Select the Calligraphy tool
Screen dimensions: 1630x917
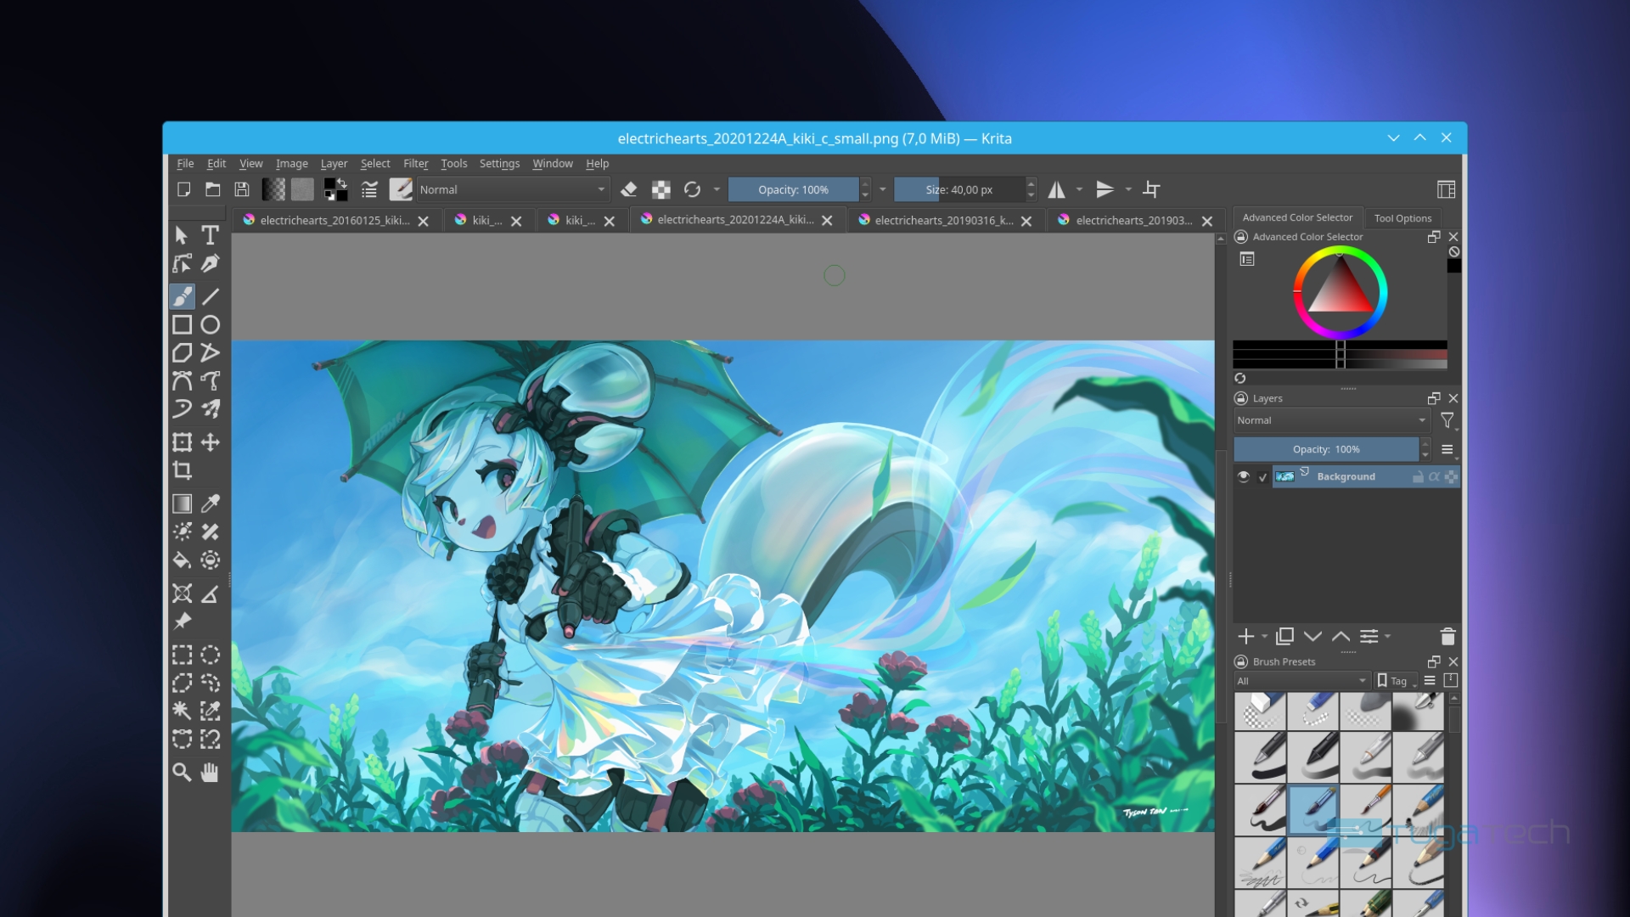pos(210,263)
